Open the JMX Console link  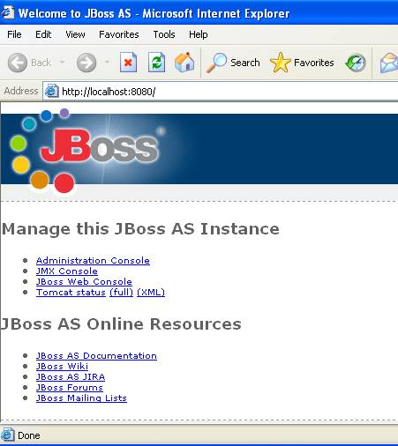[x=67, y=271]
